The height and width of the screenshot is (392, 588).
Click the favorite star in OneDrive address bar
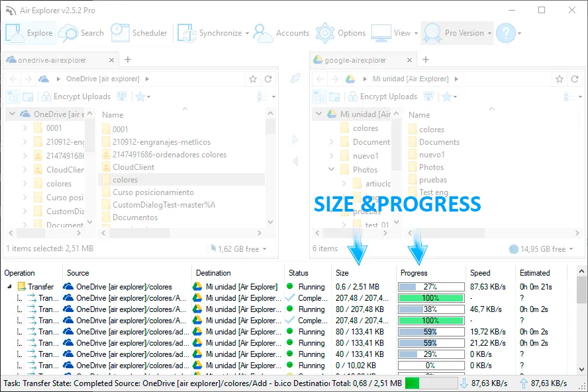click(x=253, y=79)
